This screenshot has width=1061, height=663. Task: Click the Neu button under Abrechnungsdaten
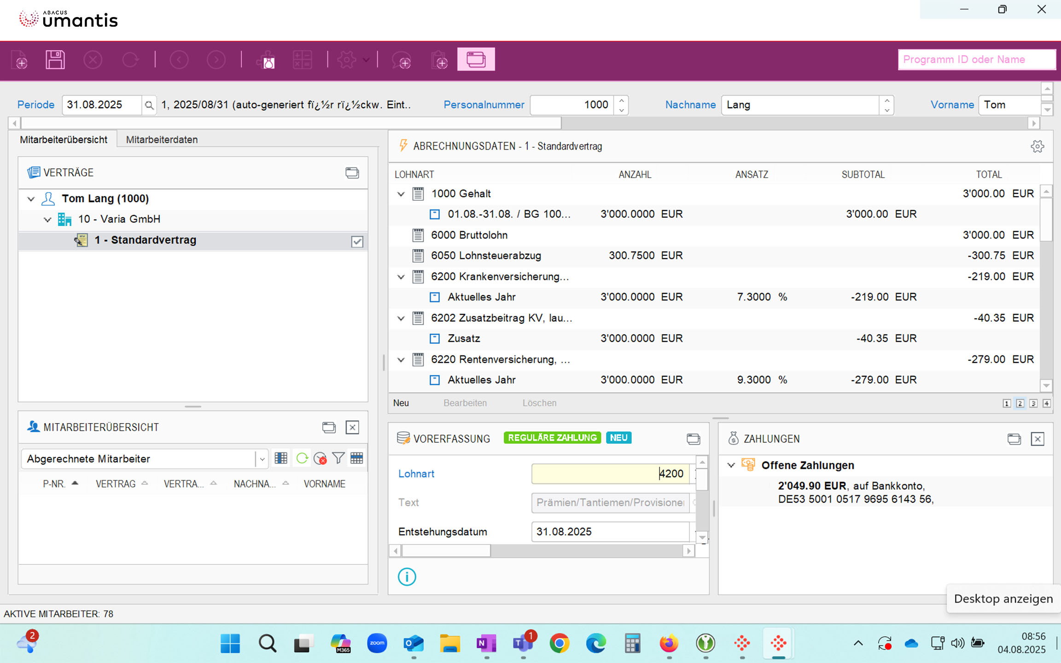(x=401, y=403)
